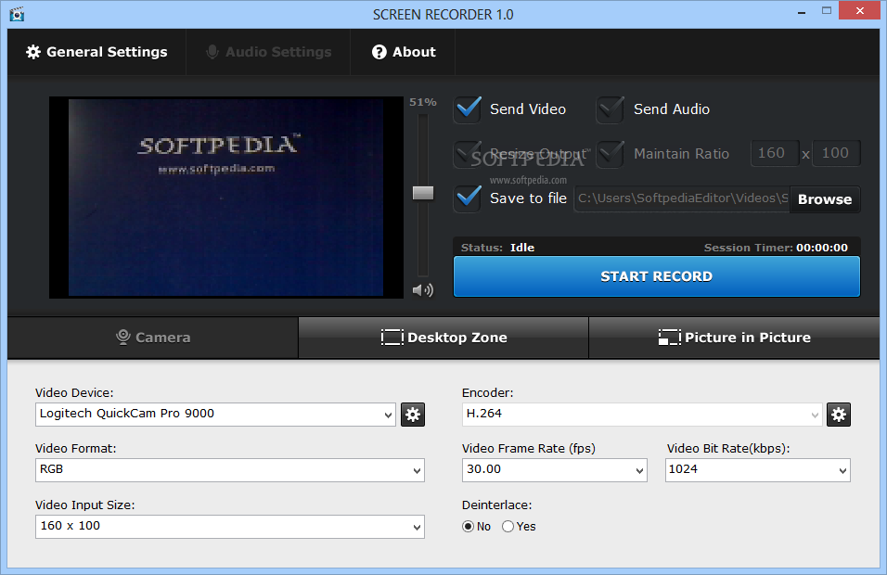Switch to the Camera source tab
887x575 pixels.
tap(153, 338)
